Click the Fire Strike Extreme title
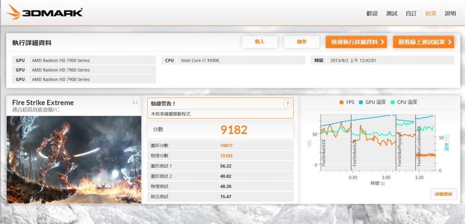 [x=43, y=102]
